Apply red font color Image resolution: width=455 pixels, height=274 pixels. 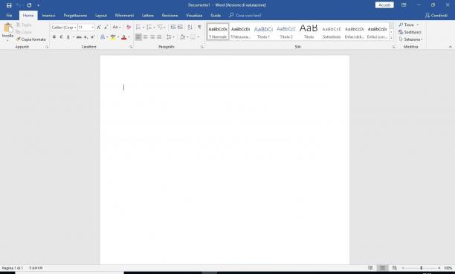pyautogui.click(x=124, y=37)
